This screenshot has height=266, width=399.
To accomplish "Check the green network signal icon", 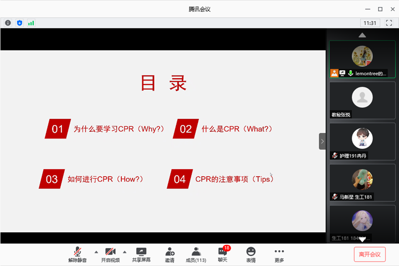I will [31, 23].
